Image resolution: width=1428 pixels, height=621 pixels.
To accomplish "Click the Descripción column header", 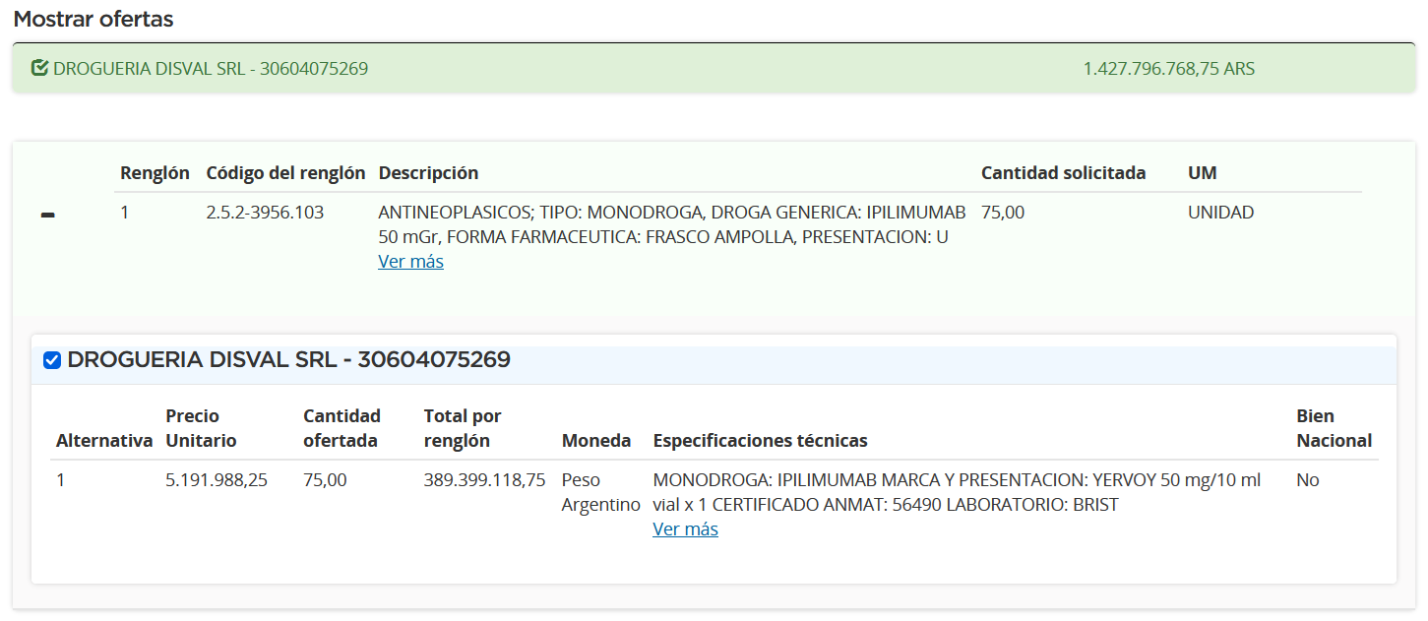I will (428, 173).
